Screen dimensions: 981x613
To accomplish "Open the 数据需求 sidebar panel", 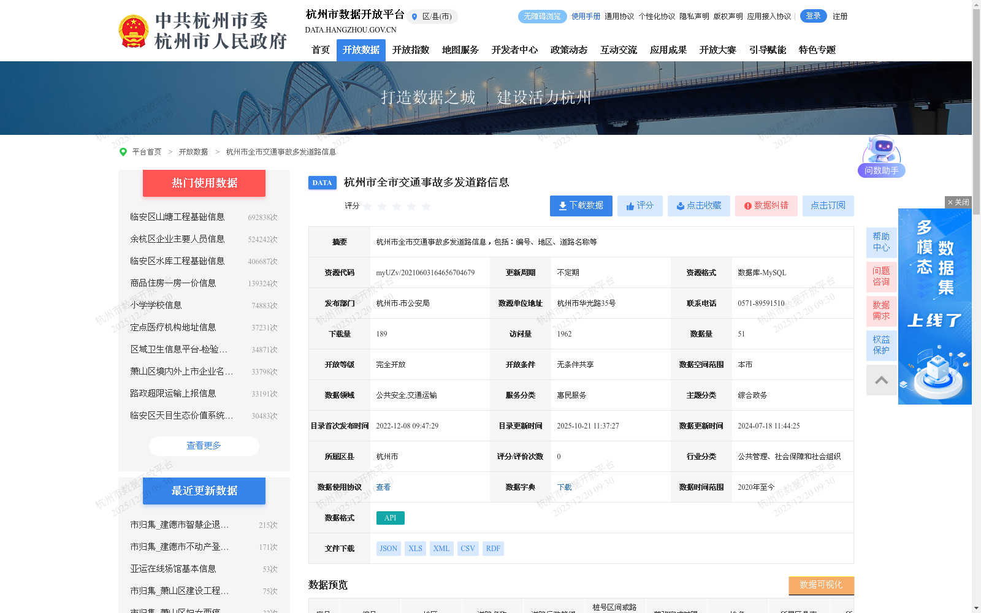I will [x=881, y=311].
